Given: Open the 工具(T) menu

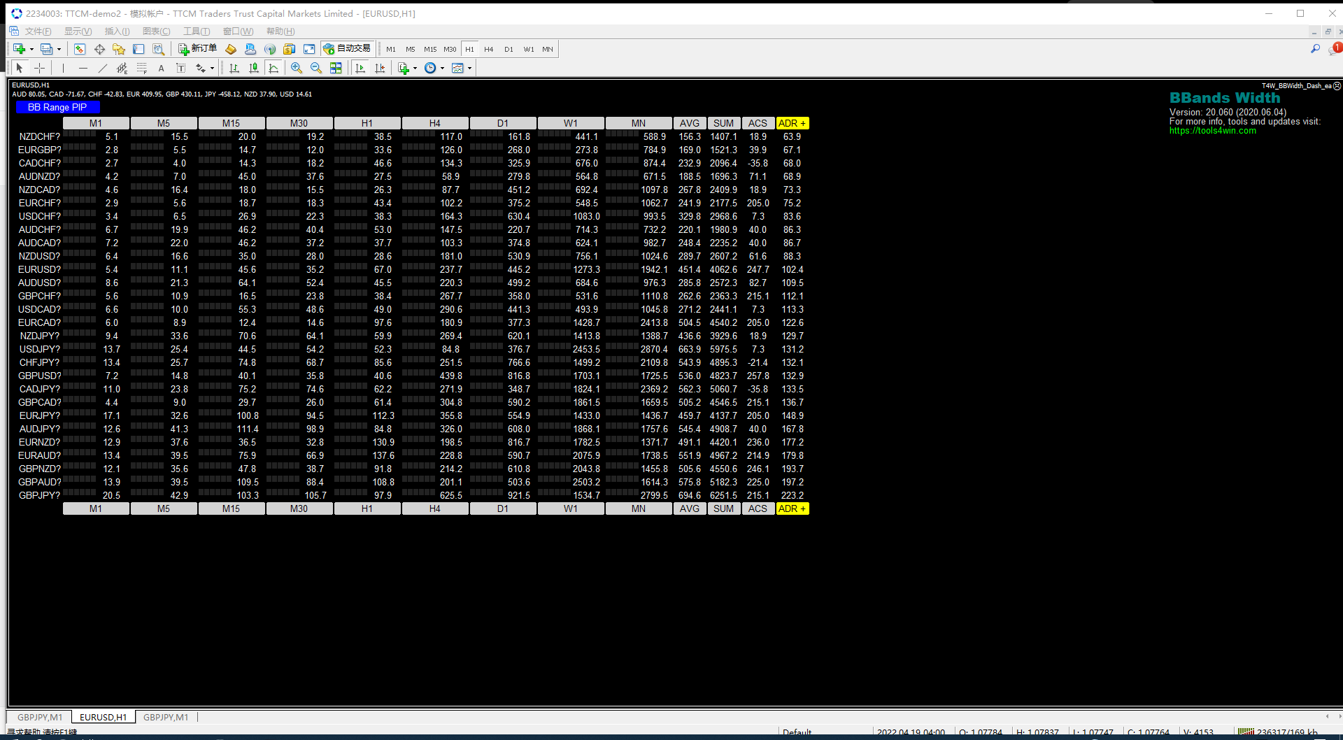Looking at the screenshot, I should point(197,31).
